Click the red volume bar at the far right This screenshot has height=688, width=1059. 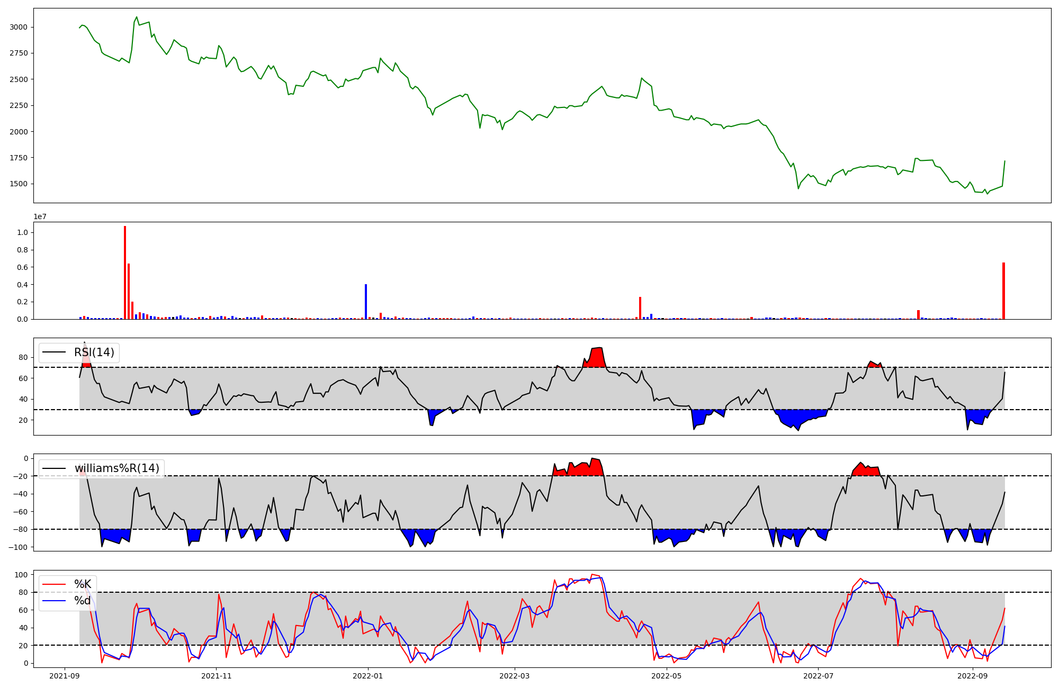pyautogui.click(x=1003, y=291)
